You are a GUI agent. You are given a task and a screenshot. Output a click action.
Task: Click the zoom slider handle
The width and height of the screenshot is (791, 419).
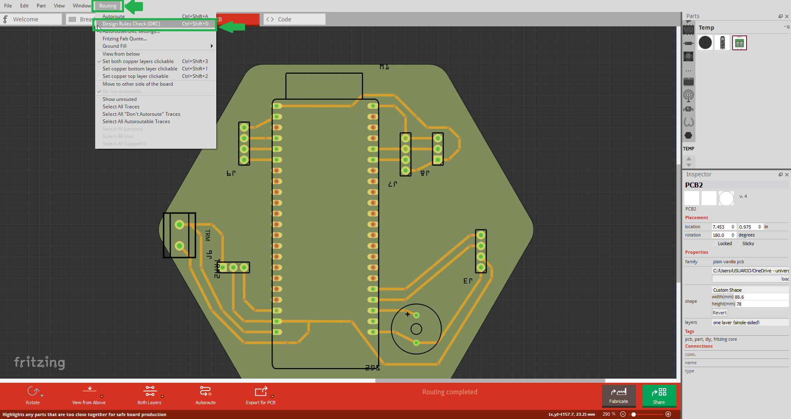[x=634, y=414]
